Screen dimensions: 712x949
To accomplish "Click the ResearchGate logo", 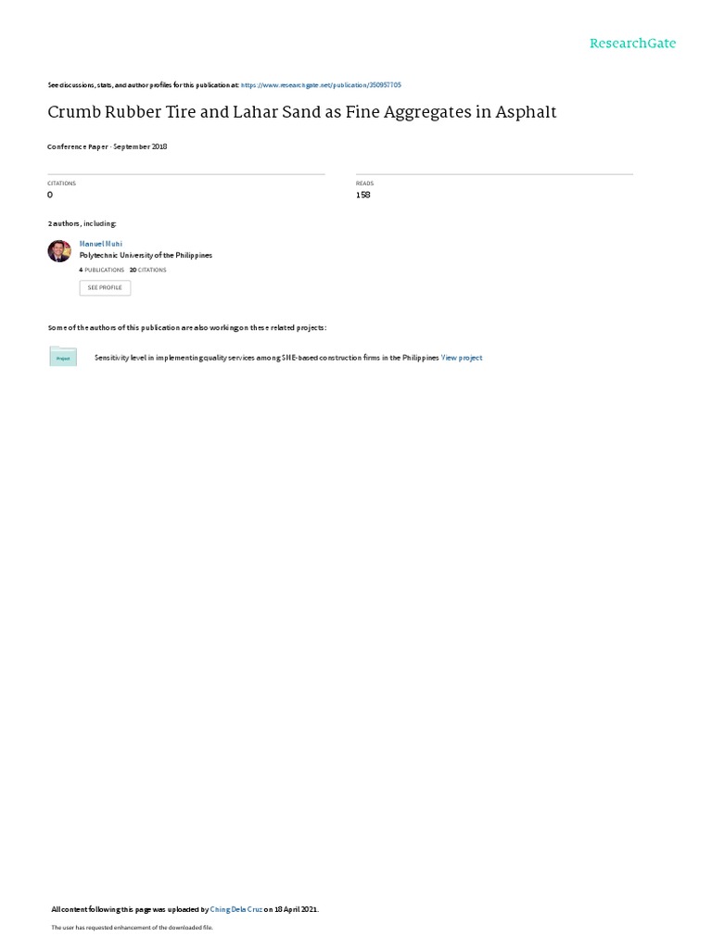I will [632, 43].
